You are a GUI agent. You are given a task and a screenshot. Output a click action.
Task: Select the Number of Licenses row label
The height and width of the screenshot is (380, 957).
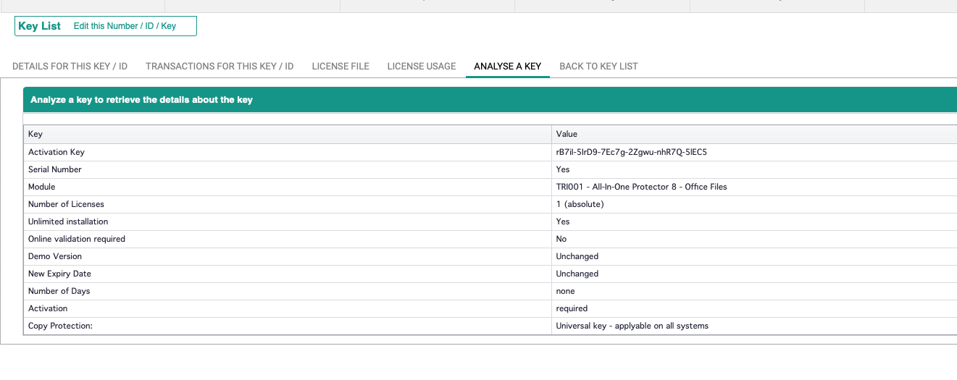point(66,204)
